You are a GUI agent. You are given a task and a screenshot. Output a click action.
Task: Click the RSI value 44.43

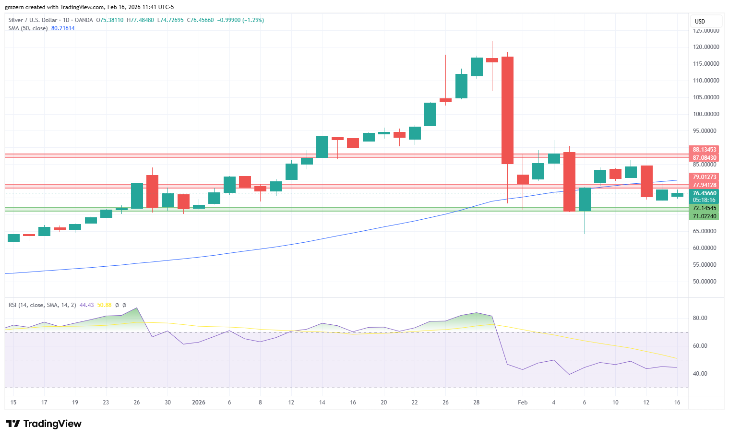pos(86,305)
